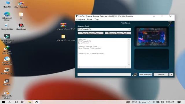Select the Bandicam desktop icon

(x=21, y=26)
